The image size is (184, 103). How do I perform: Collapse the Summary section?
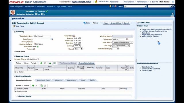[x=15, y=32]
